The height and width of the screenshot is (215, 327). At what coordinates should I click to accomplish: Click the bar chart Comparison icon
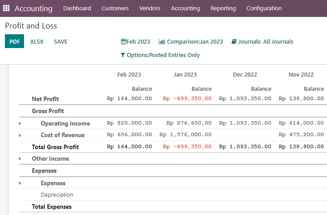[x=162, y=42]
